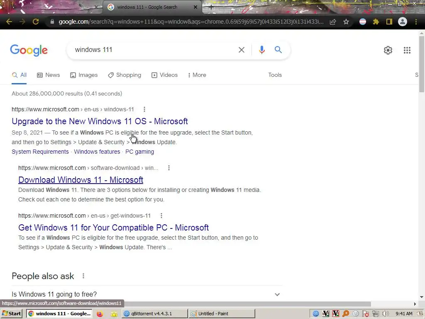
Task: Switch to the Shopping tab
Action: 125,75
